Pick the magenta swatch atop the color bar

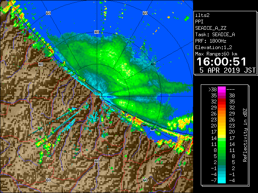click(x=222, y=90)
